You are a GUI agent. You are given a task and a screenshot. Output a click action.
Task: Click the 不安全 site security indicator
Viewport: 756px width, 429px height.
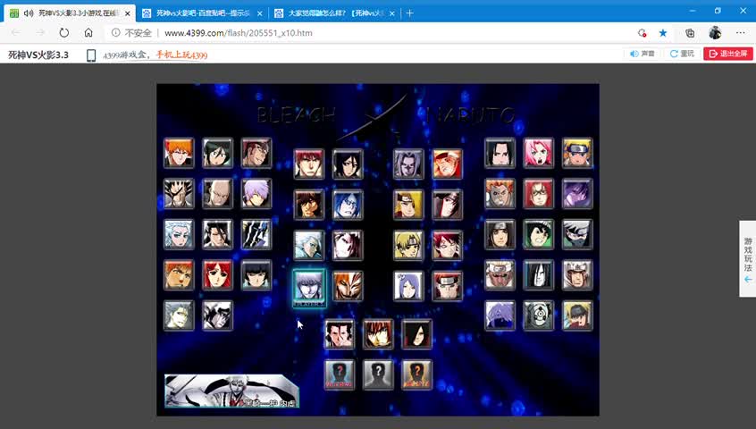131,33
